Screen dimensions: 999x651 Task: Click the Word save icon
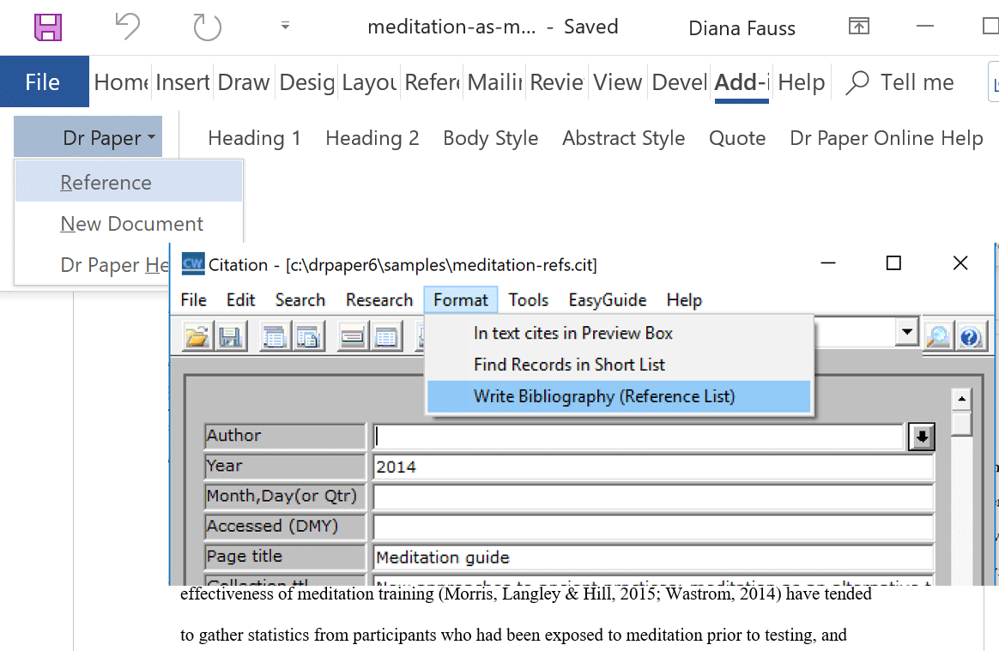[48, 27]
